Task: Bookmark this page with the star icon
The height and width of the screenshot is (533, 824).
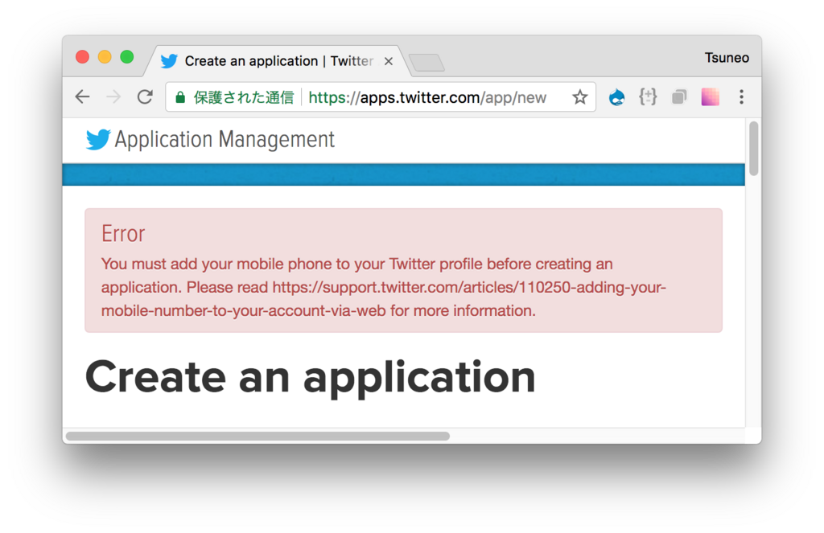Action: [579, 96]
